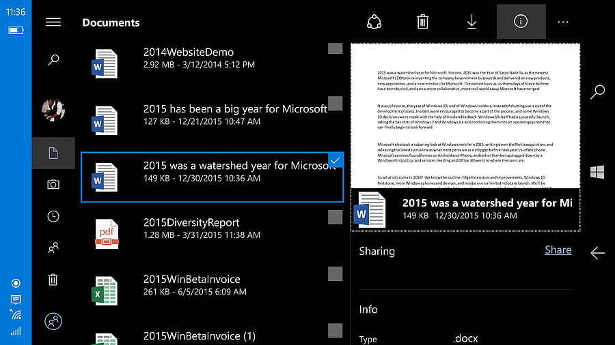Open the user profile avatar
The image size is (615, 345).
tap(53, 110)
